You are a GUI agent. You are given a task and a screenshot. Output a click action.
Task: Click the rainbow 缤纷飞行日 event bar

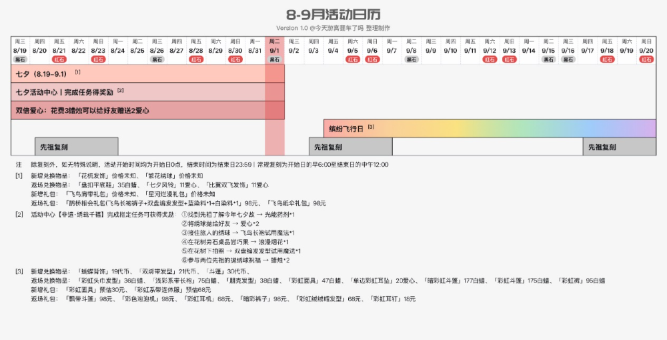pos(490,129)
